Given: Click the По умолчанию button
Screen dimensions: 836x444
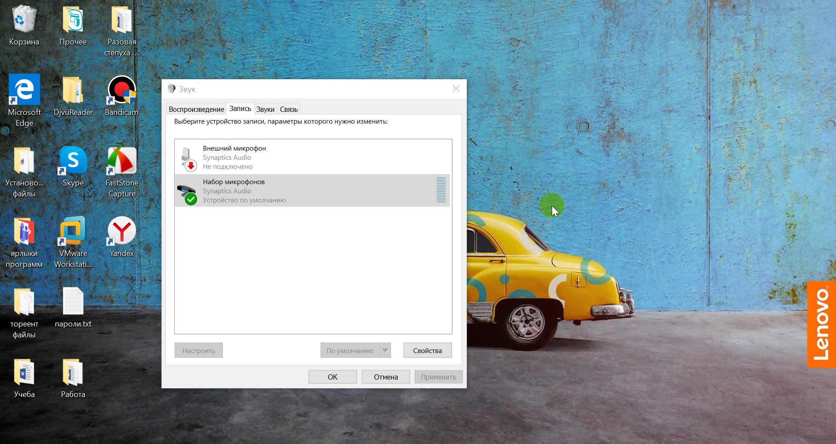Looking at the screenshot, I should [350, 350].
